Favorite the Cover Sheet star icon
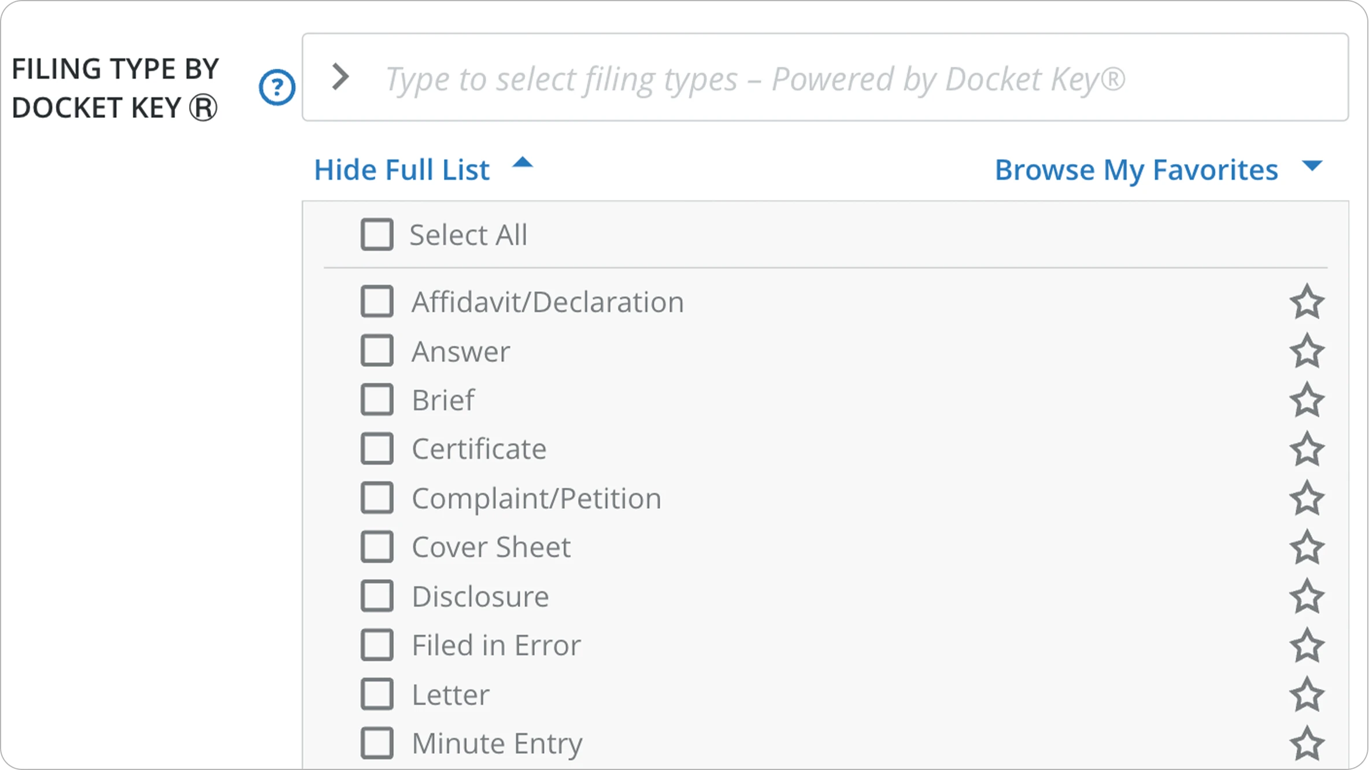Viewport: 1369px width, 770px height. pyautogui.click(x=1307, y=547)
